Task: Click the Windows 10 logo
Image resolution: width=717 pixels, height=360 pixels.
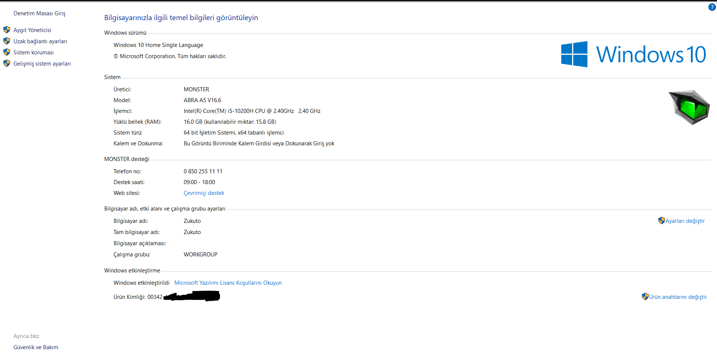Action: point(633,54)
